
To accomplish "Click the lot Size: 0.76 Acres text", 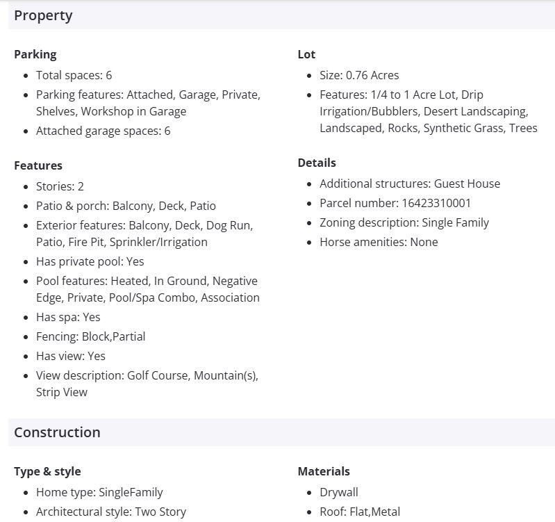I will [359, 75].
